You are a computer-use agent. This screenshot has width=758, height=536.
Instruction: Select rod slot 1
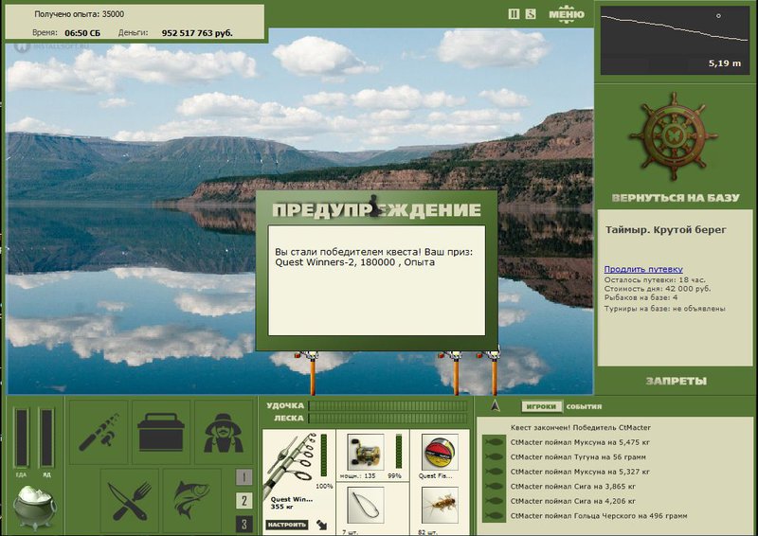point(244,477)
